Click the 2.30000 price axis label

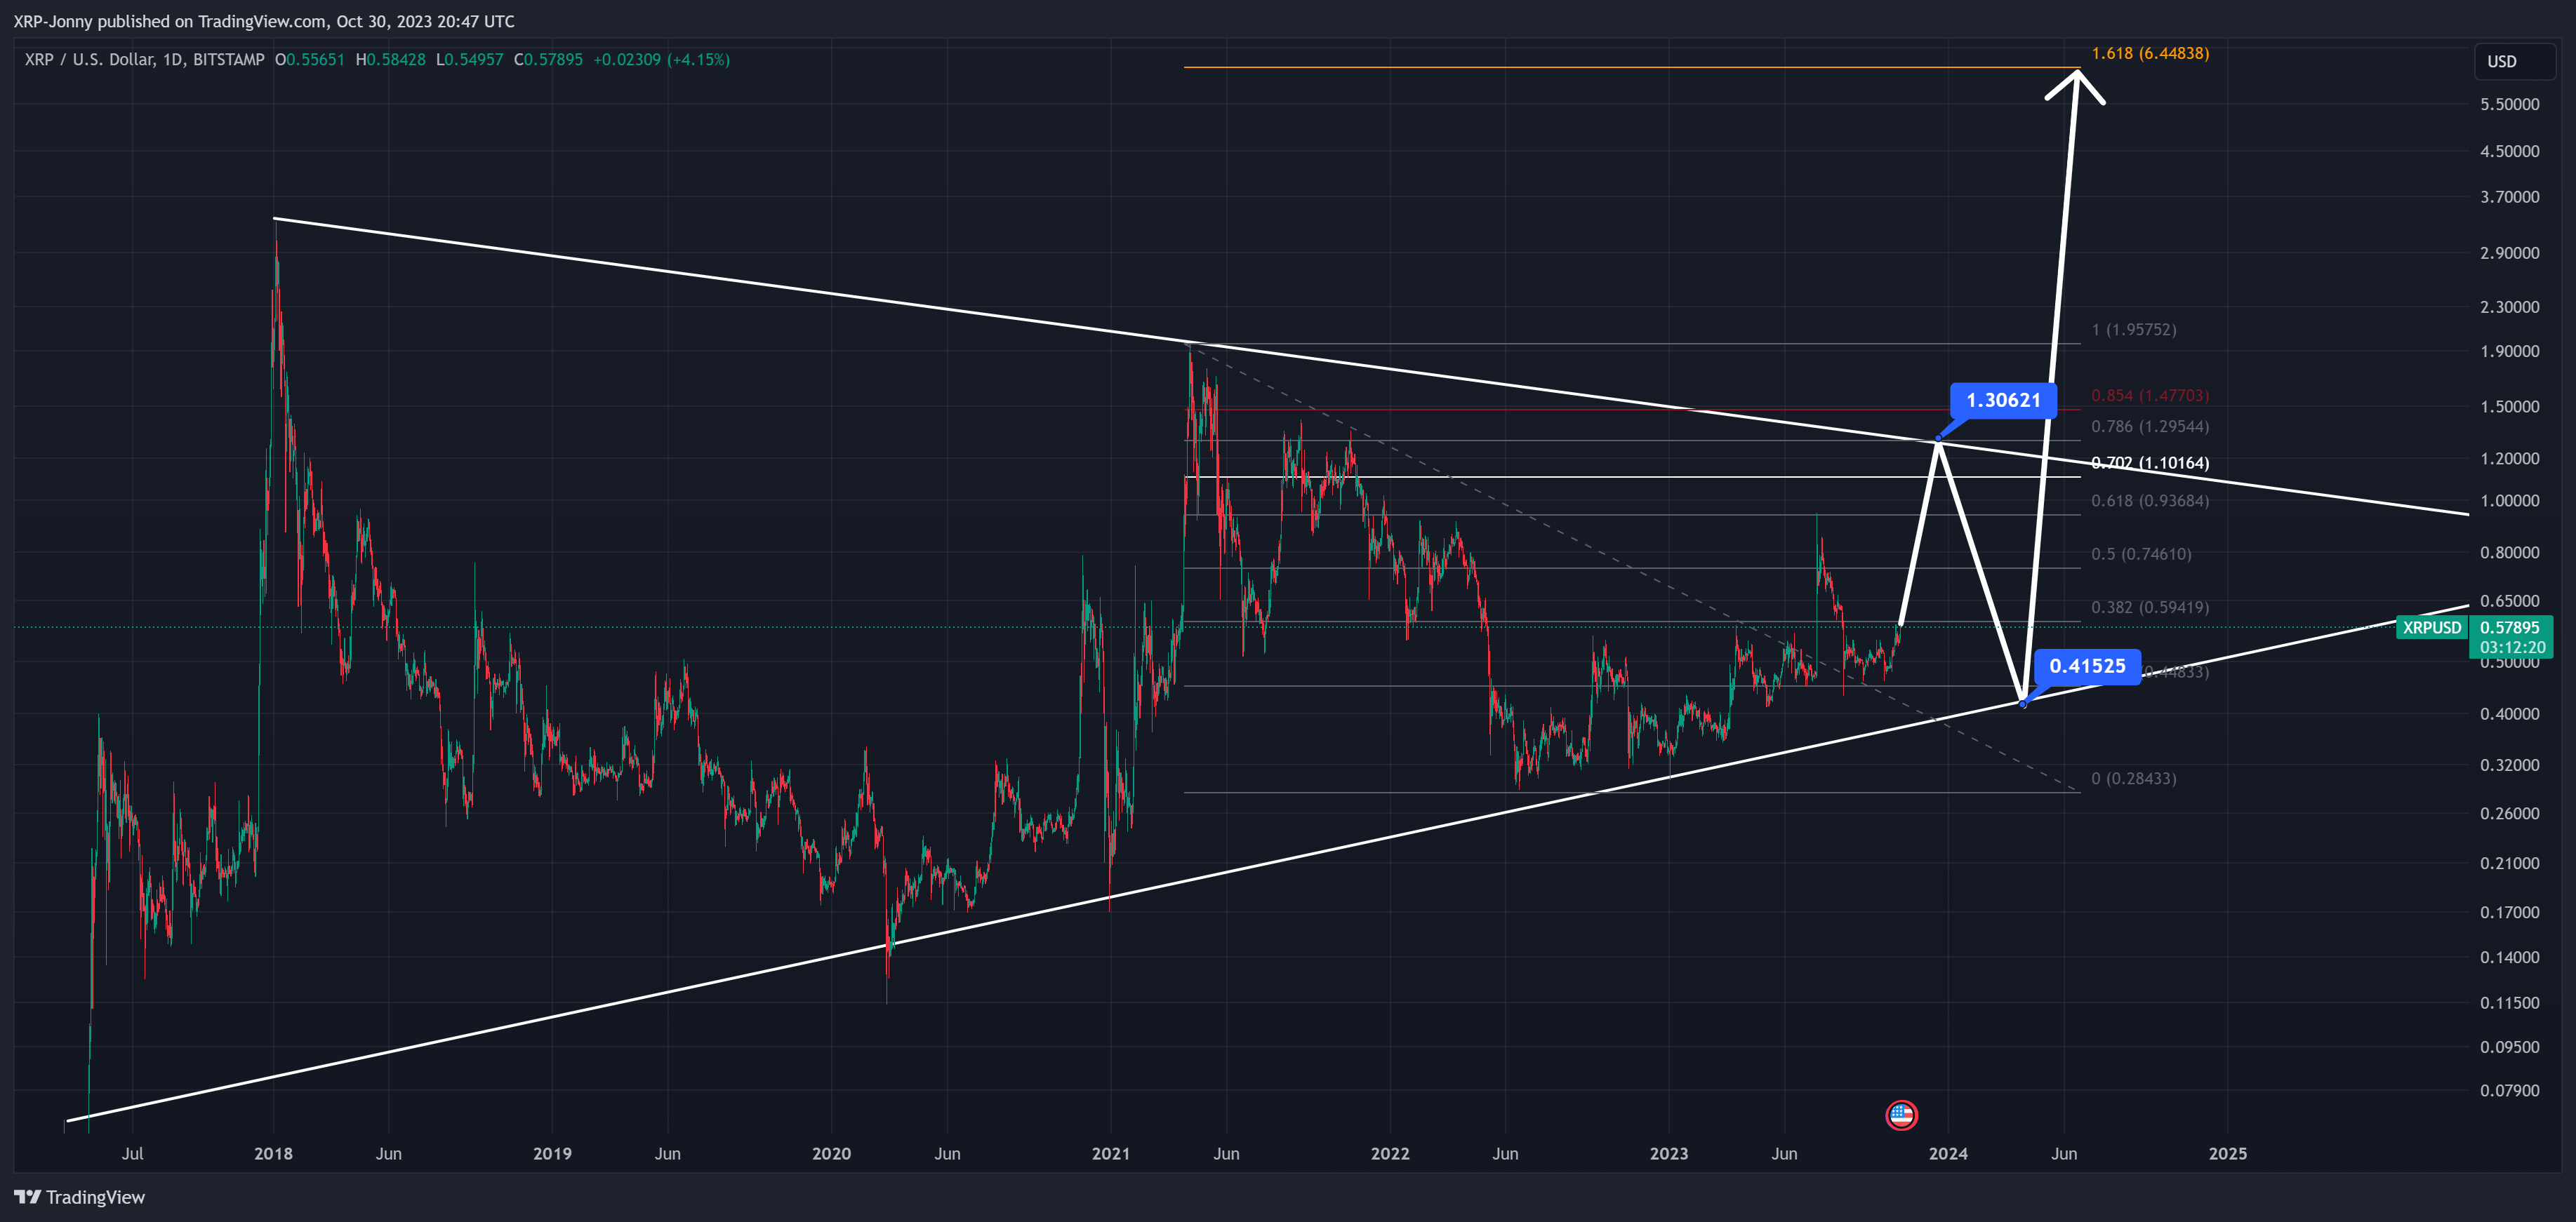pos(2509,307)
